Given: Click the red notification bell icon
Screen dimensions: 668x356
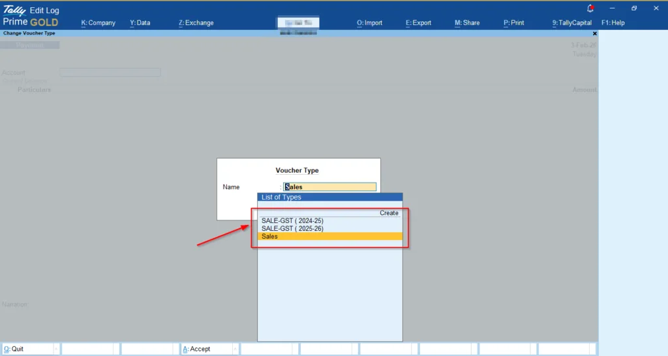Looking at the screenshot, I should (591, 8).
